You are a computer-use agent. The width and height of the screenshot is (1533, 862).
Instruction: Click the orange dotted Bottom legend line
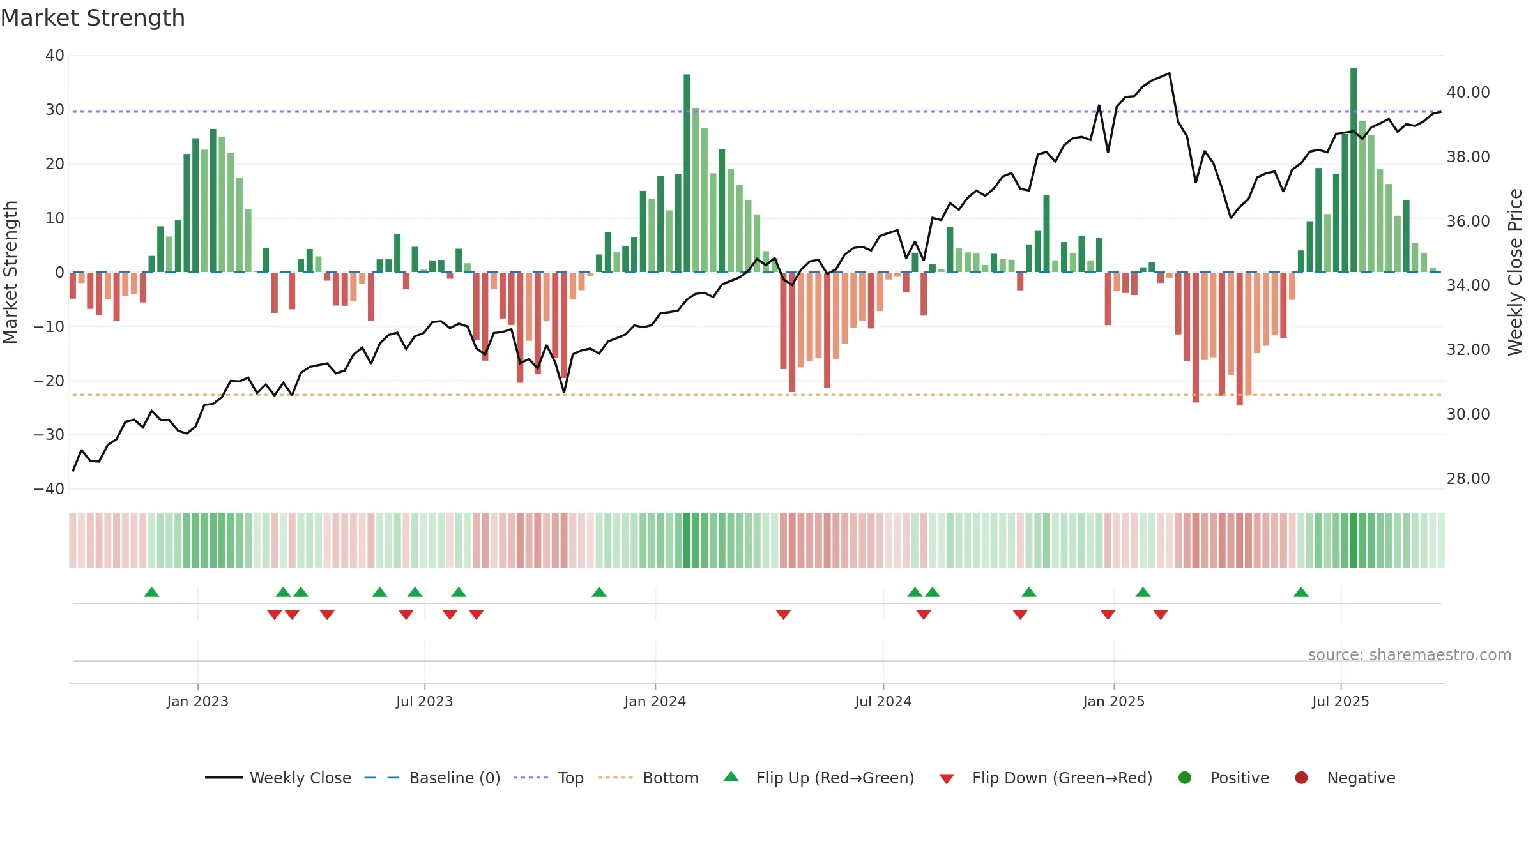pos(615,778)
